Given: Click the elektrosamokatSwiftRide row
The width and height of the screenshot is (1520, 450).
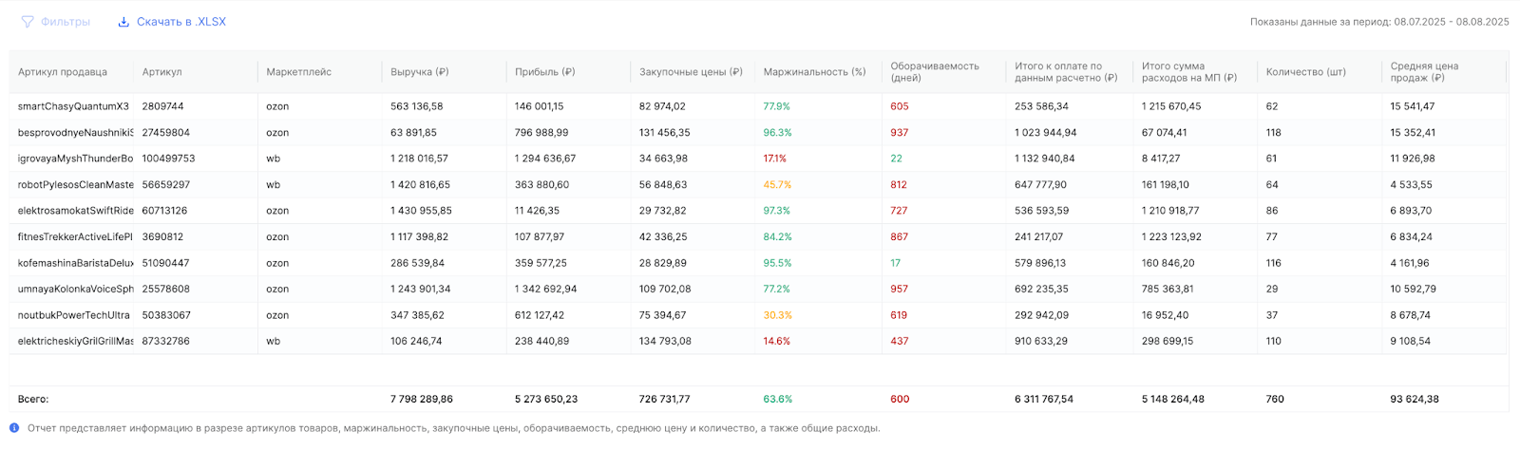Looking at the screenshot, I should 75,211.
